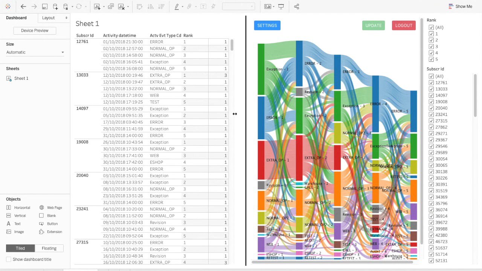
Task: Click the Refresh data icon
Action: click(79, 6)
